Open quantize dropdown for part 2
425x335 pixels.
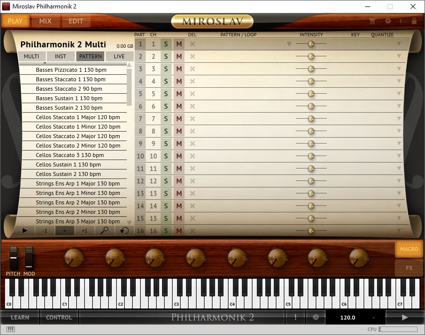tap(399, 56)
